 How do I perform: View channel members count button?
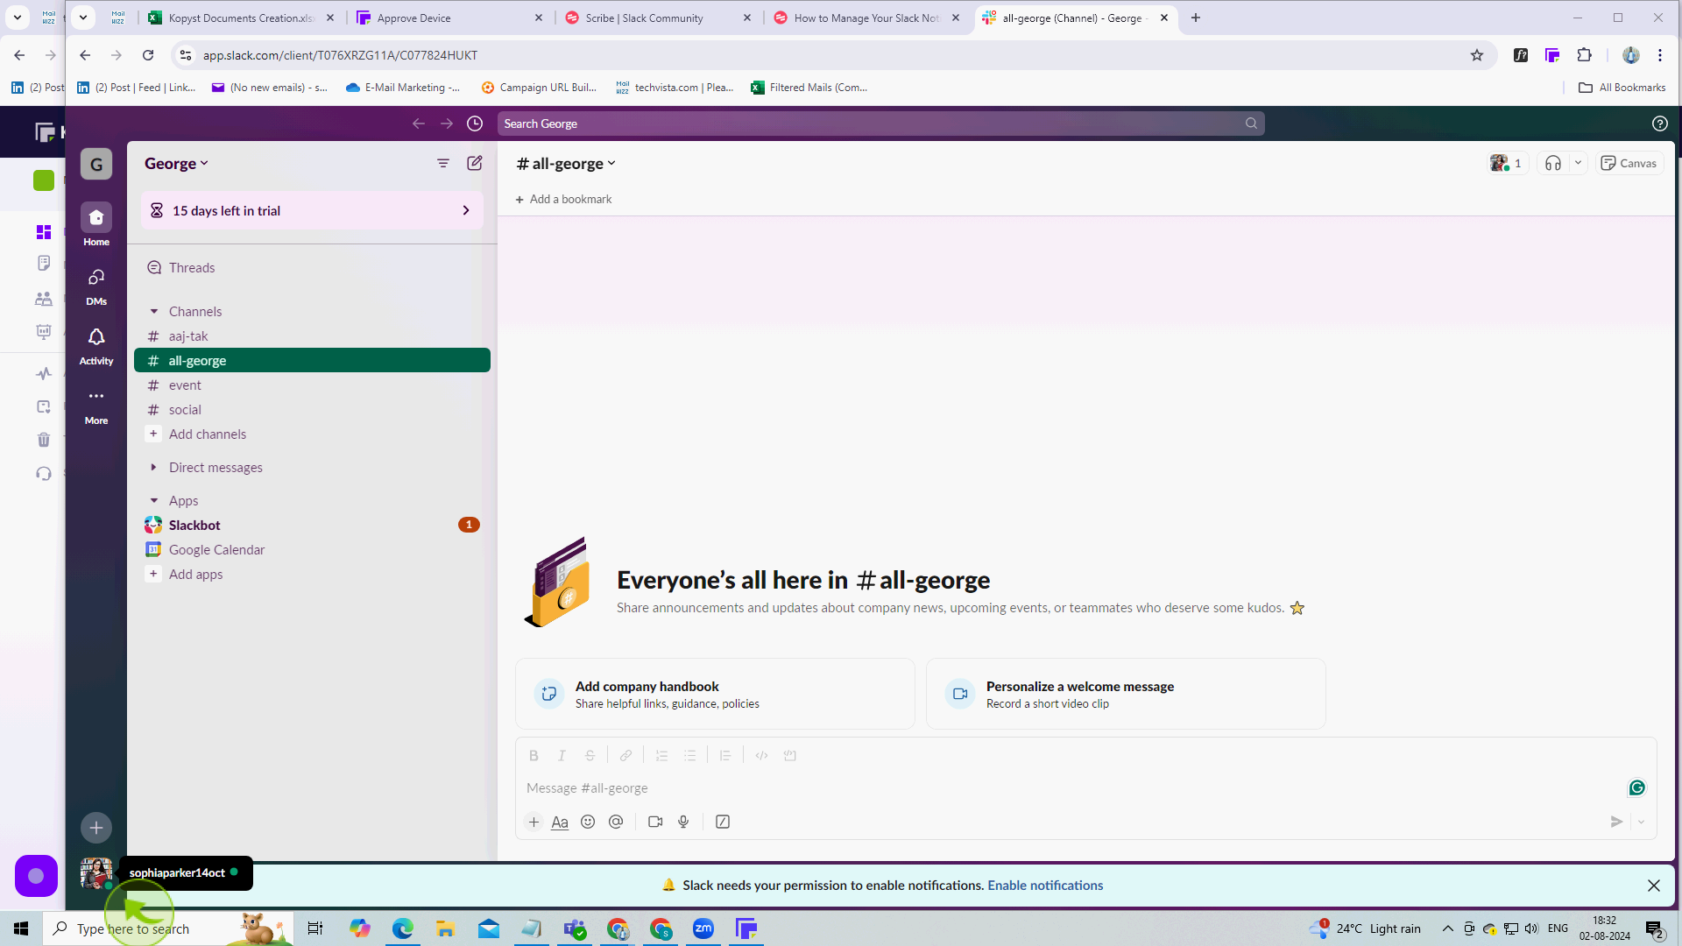[1507, 163]
